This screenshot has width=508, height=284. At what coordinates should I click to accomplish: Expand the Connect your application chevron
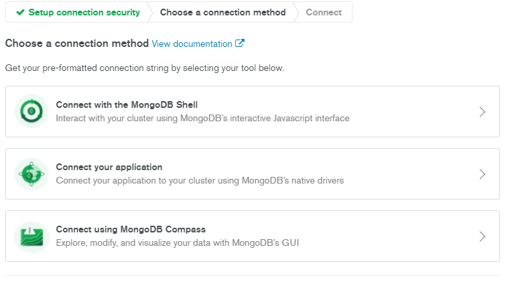tap(483, 174)
